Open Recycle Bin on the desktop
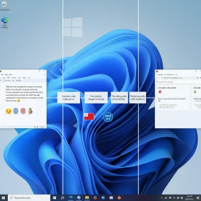The height and width of the screenshot is (201, 201). (x=5, y=6)
